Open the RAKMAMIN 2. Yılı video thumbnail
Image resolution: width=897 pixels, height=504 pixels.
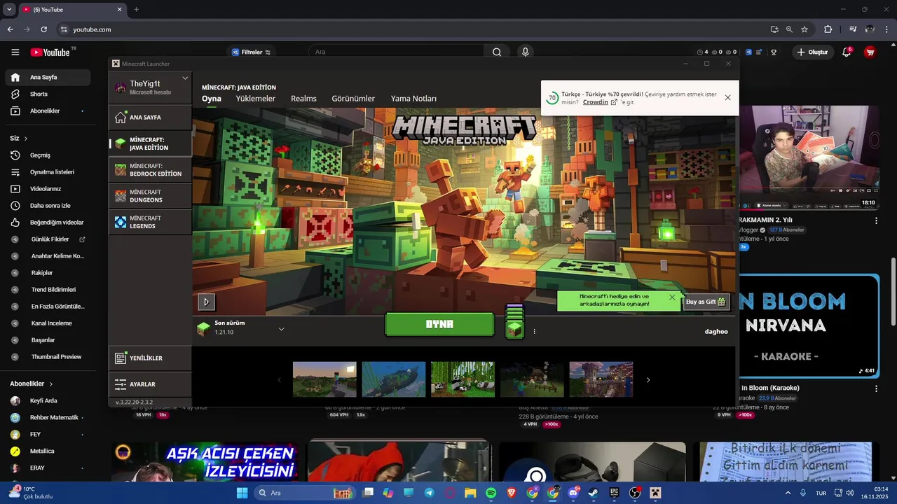coord(809,157)
